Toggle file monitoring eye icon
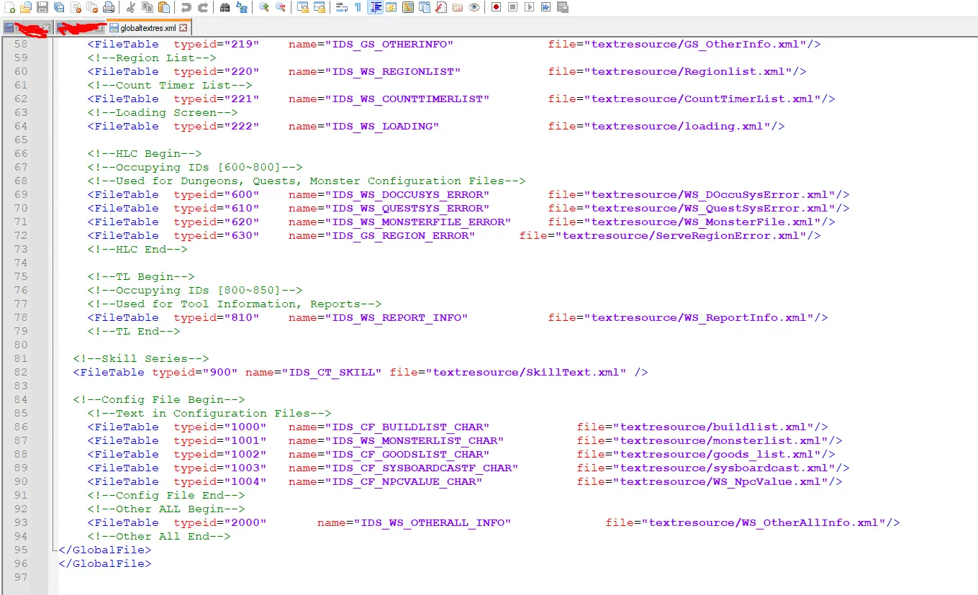Screen dimensions: 978x595 pos(474,7)
